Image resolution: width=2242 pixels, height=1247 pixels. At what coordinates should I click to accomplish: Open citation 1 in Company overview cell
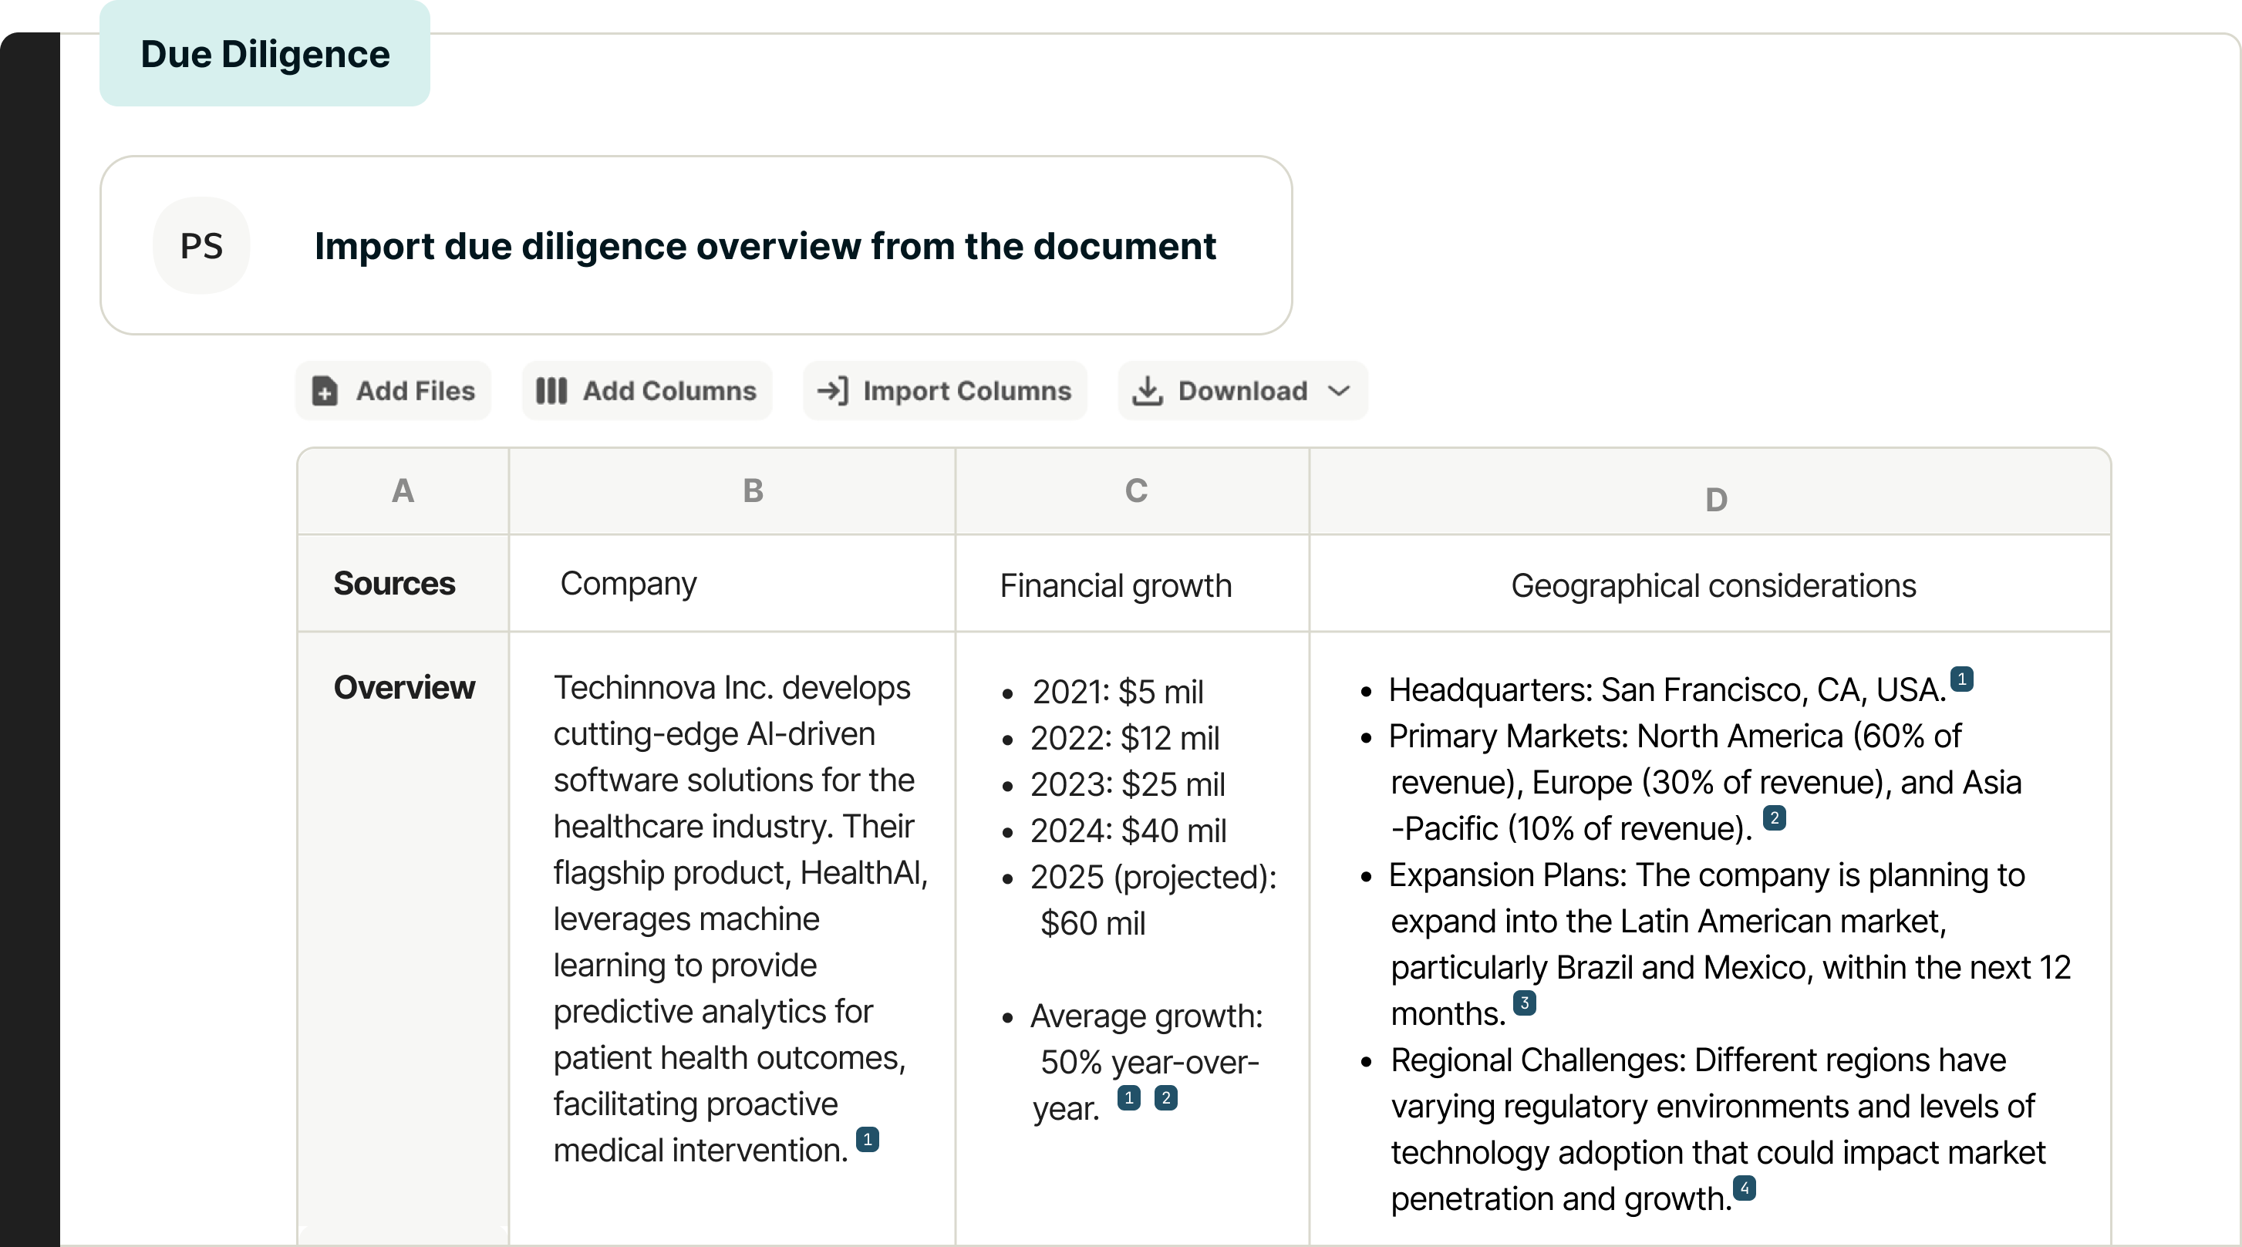867,1139
